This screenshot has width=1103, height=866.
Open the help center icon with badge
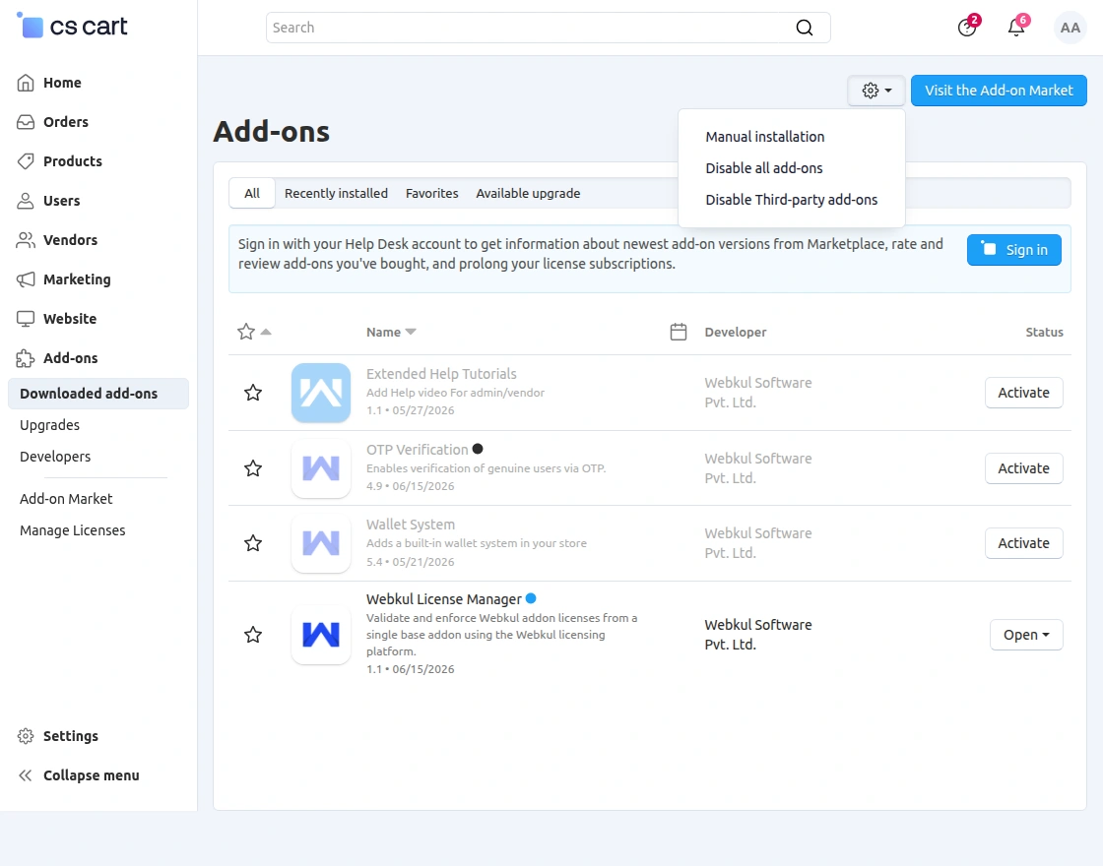[967, 28]
